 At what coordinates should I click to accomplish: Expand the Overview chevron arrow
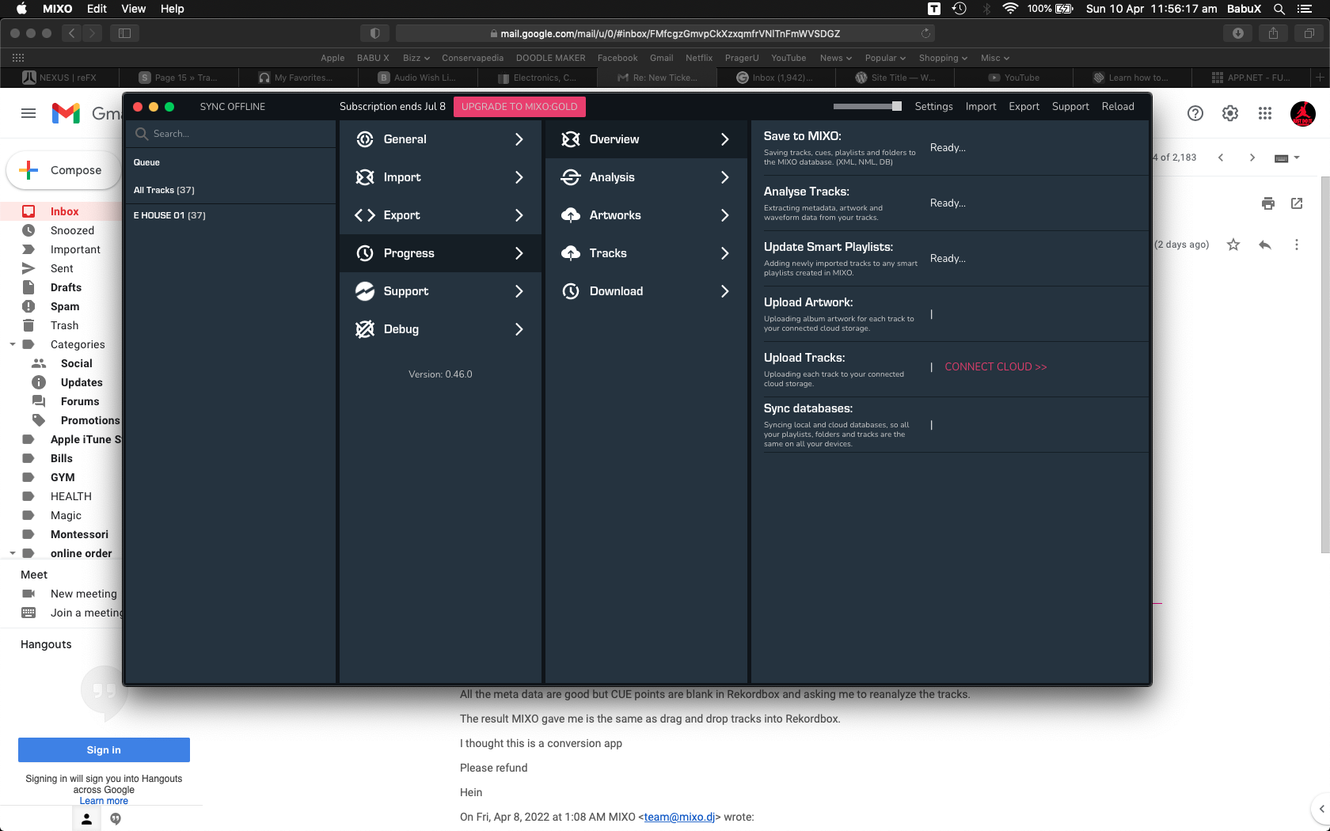(725, 139)
